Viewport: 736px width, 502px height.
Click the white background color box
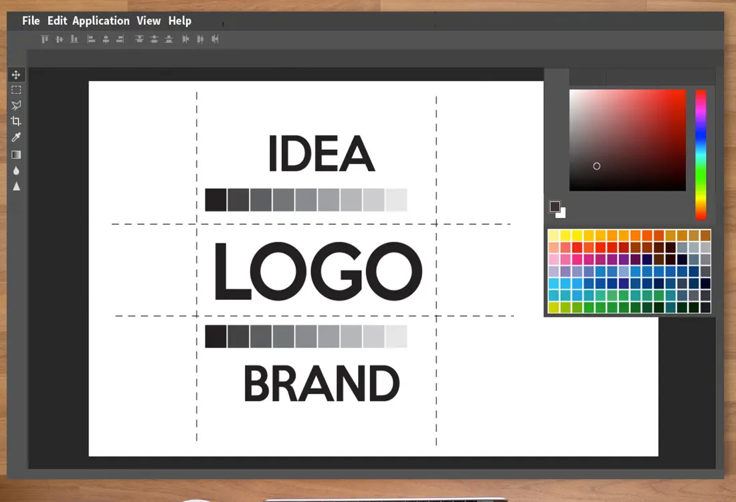(x=562, y=214)
